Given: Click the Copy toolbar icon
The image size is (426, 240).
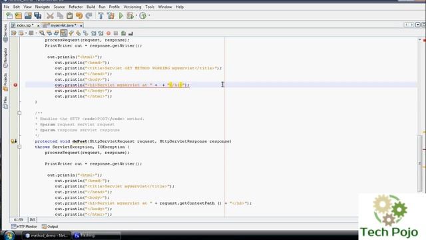Looking at the screenshot, I should [x=60, y=15].
